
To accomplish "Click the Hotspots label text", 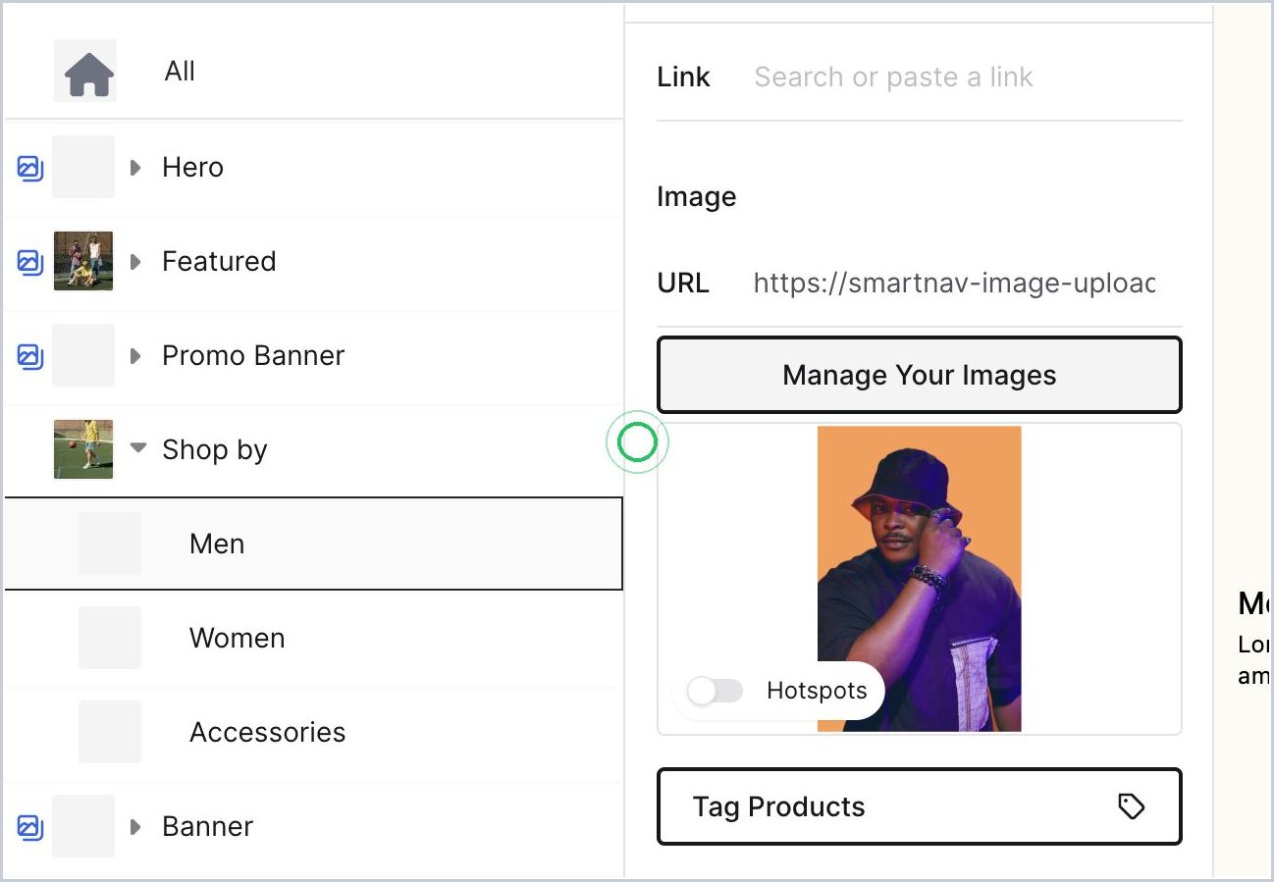I will [x=817, y=691].
